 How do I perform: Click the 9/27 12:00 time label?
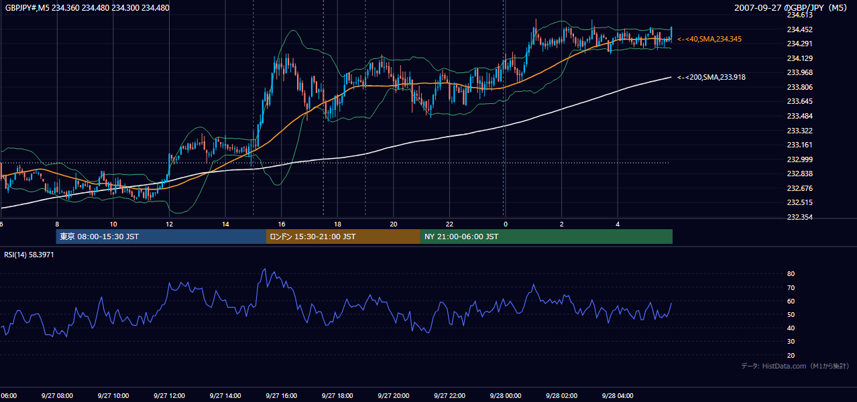169,395
